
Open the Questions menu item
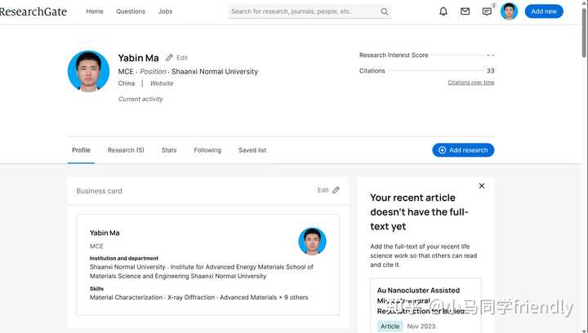coord(131,11)
